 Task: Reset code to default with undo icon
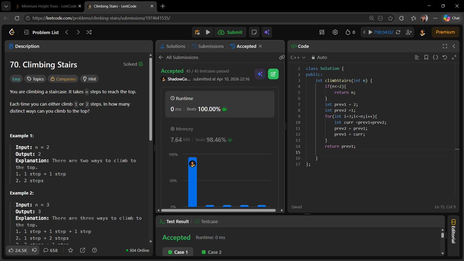point(445,57)
